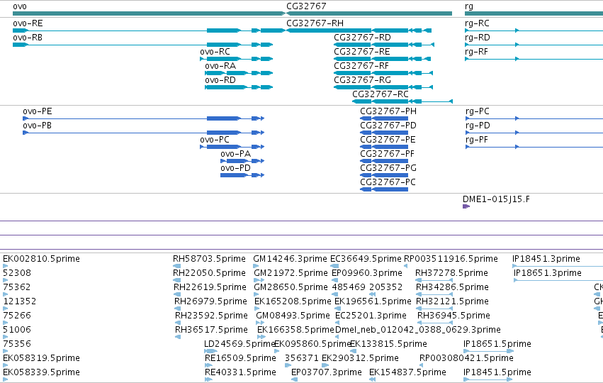Click the EC25201.3prime EST label
603x383 pixels.
point(371,316)
